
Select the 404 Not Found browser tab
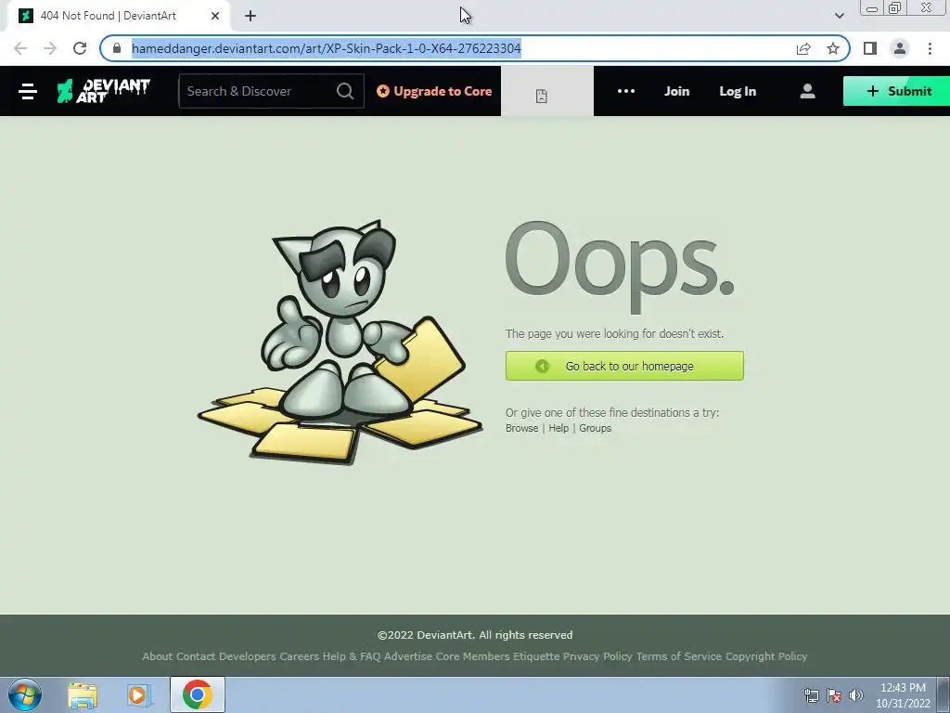tap(119, 16)
